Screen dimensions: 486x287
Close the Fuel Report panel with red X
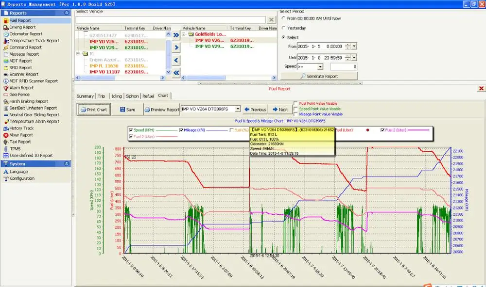click(x=481, y=89)
